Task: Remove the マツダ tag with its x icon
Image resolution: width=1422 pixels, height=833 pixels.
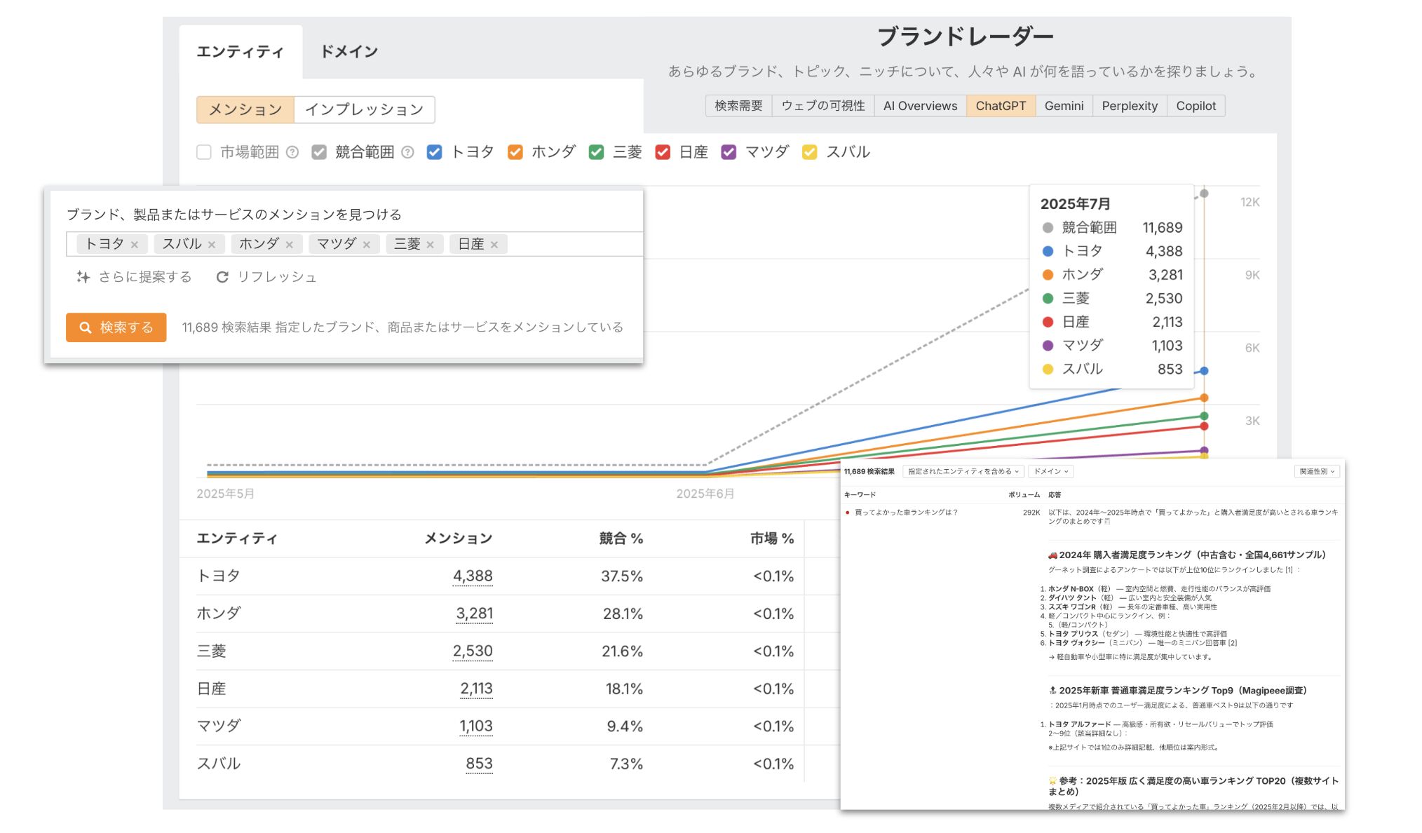Action: (367, 245)
